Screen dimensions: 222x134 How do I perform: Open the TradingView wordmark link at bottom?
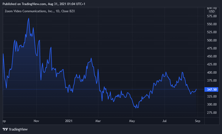point(18,129)
